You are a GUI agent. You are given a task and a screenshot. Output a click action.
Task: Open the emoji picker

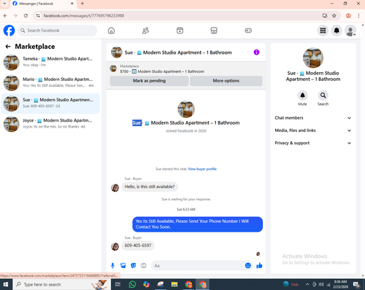click(248, 265)
